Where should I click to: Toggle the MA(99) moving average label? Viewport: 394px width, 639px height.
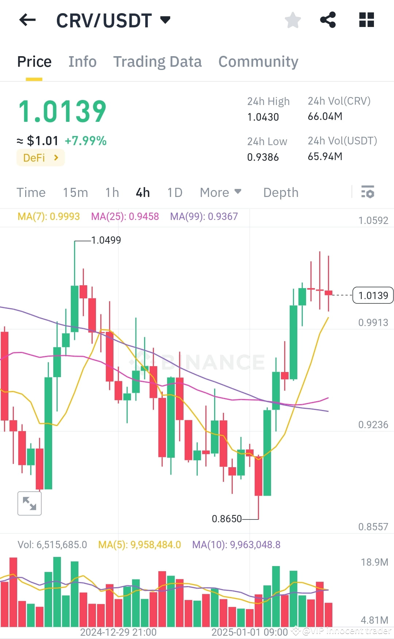[204, 216]
